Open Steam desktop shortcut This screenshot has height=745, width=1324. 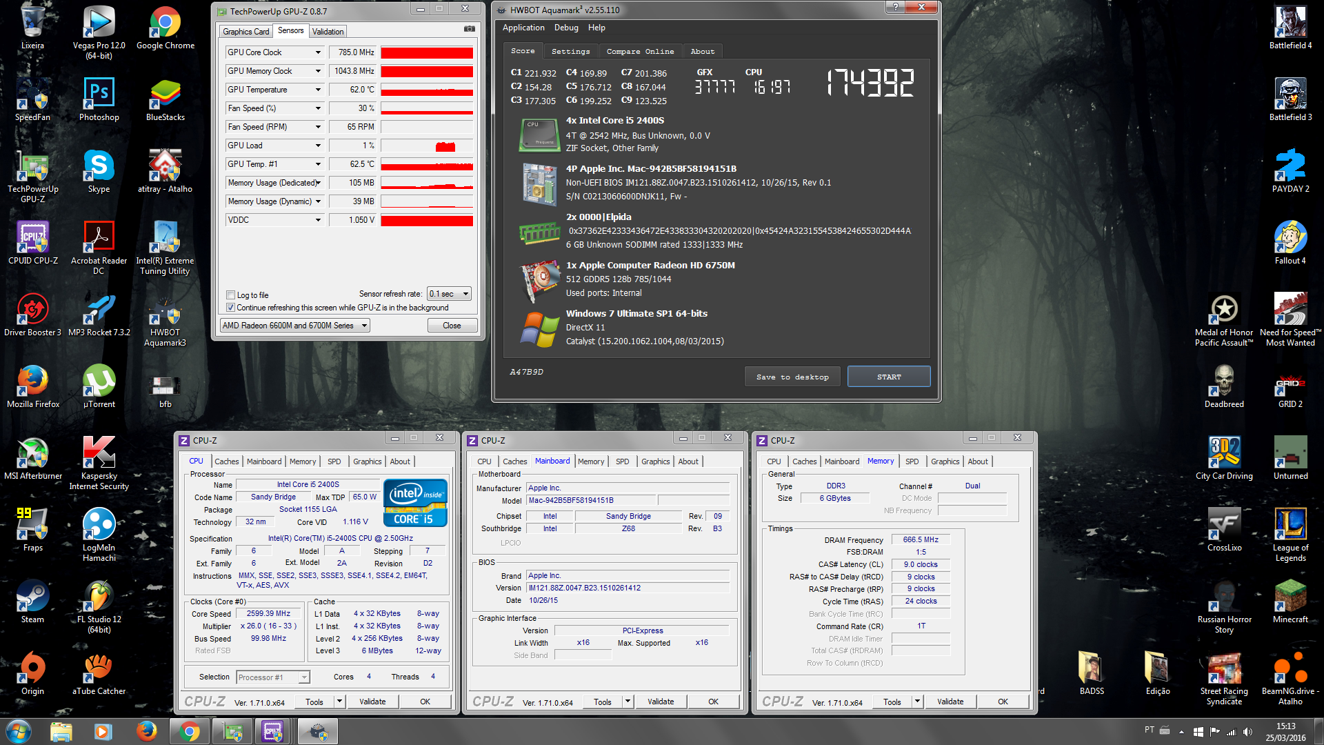pos(32,602)
